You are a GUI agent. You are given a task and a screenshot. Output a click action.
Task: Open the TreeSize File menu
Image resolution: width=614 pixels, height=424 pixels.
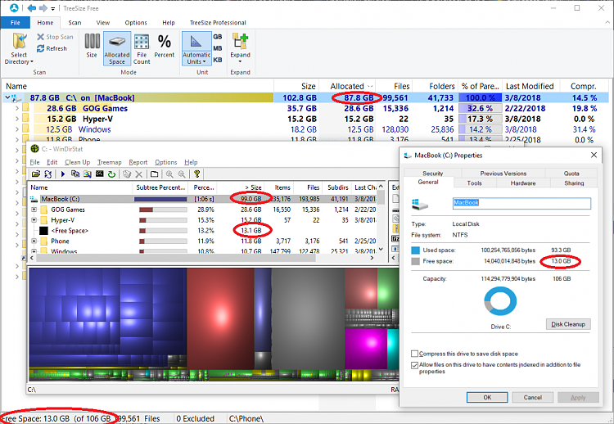16,23
